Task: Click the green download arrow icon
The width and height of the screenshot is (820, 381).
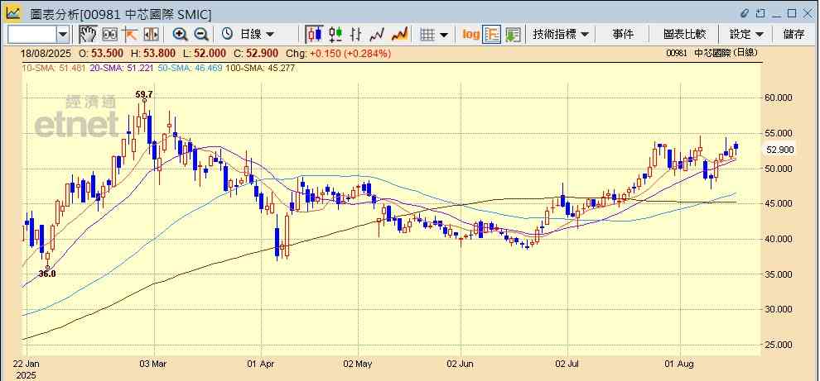Action: click(x=513, y=35)
